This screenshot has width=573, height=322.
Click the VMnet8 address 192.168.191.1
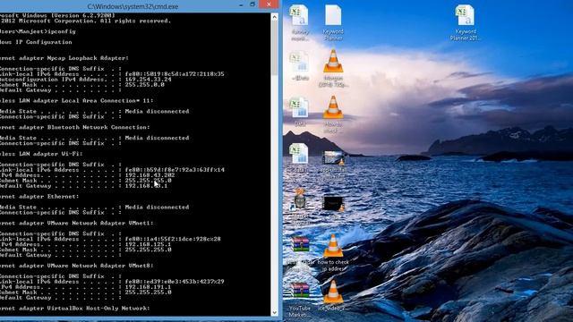[148, 287]
